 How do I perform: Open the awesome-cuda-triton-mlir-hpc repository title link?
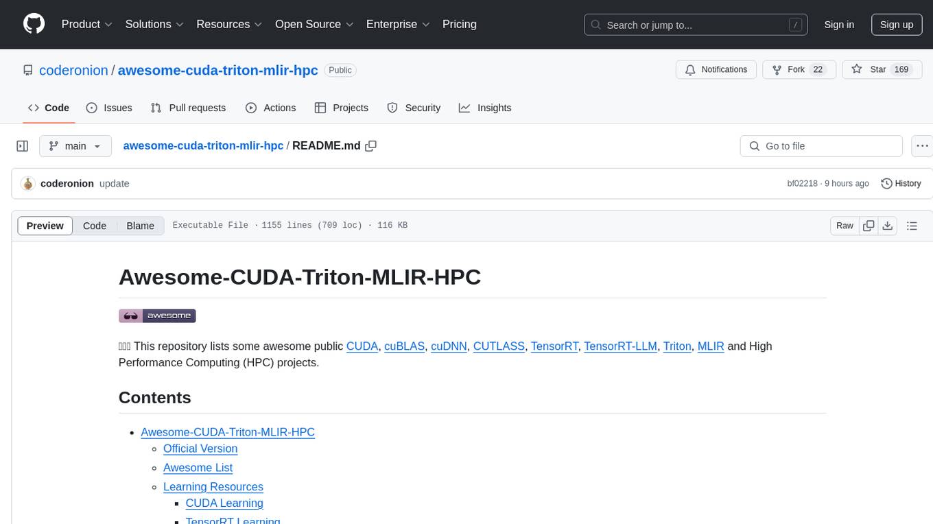click(218, 70)
